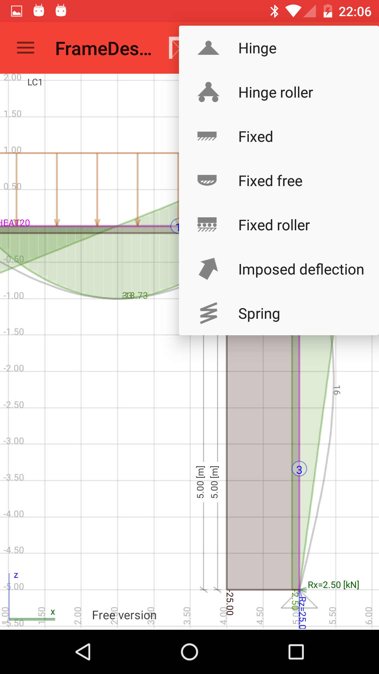
Task: Tap the Imposed deflection arrow icon
Action: [x=208, y=269]
